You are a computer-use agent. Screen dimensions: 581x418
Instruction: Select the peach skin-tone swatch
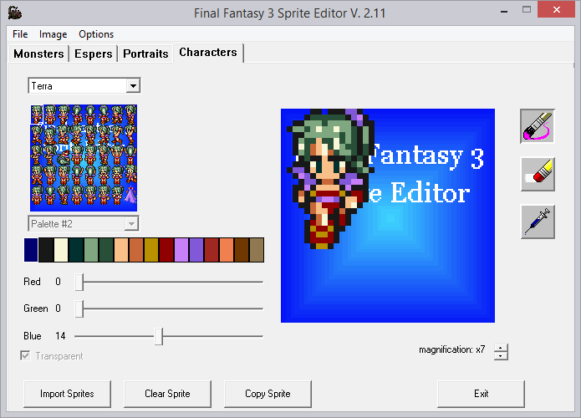(x=121, y=250)
